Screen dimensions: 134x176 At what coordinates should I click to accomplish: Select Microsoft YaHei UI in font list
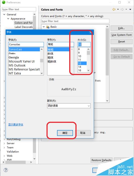[24, 62]
